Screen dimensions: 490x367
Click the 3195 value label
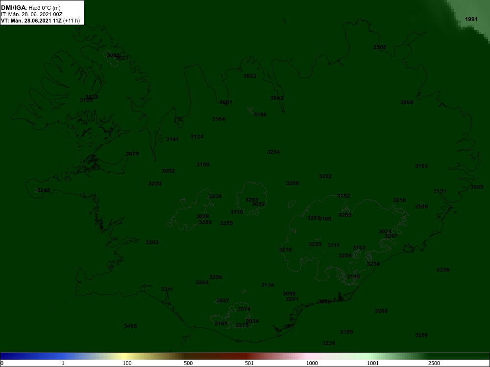click(x=353, y=276)
